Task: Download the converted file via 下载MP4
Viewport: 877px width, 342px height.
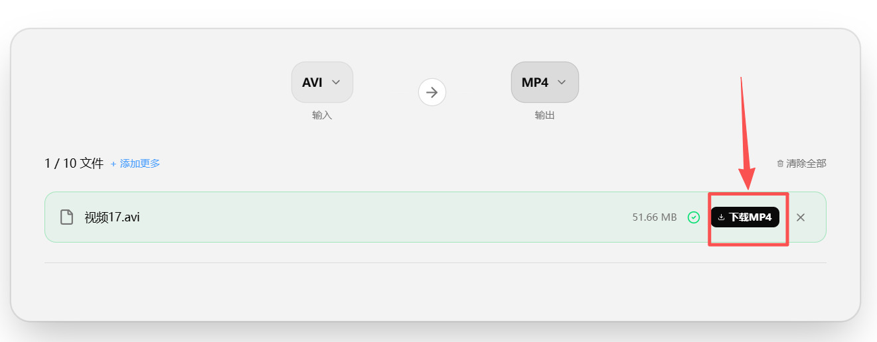Action: click(745, 217)
